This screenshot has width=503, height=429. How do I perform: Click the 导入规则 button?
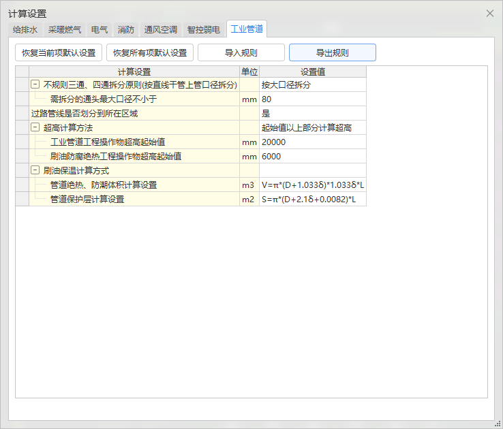(x=241, y=53)
